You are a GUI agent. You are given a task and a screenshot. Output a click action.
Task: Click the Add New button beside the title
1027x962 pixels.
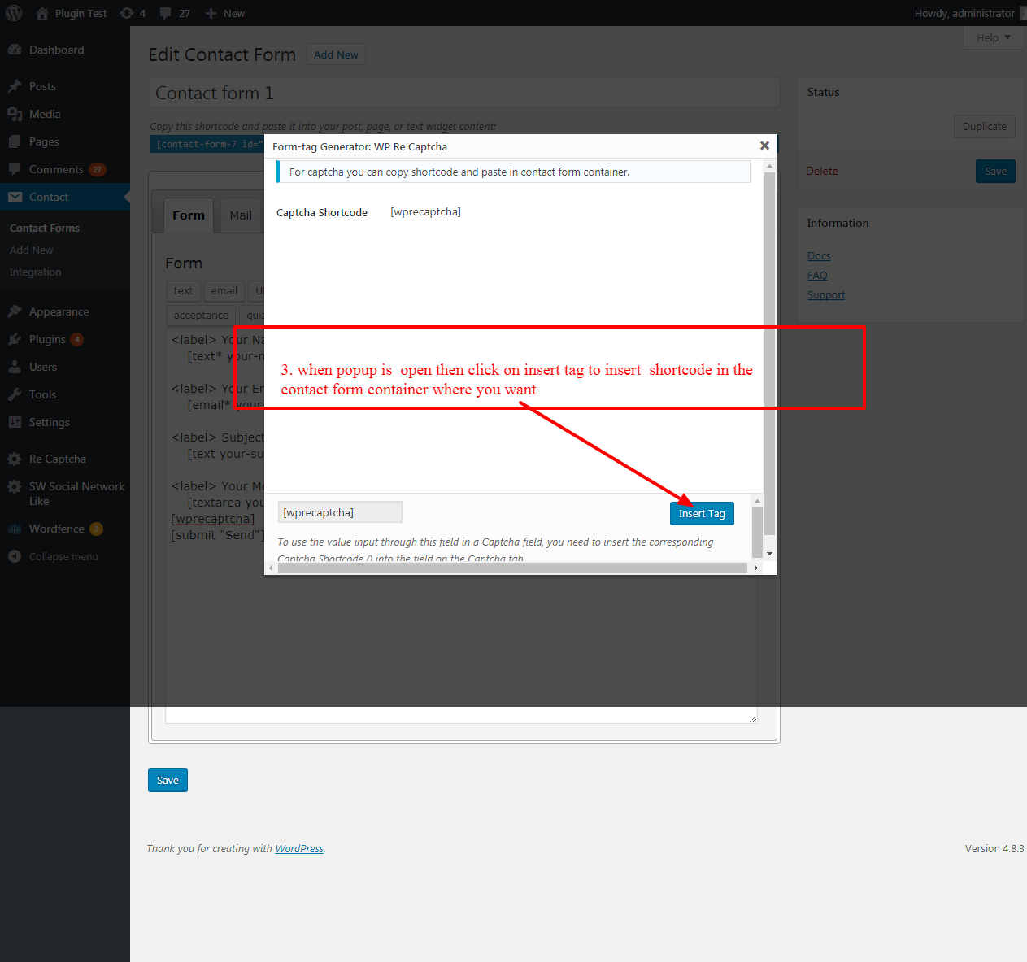click(336, 54)
